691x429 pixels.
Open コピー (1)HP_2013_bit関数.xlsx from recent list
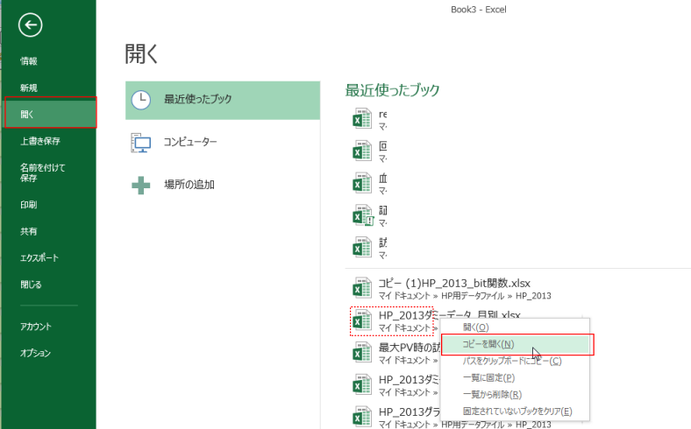pyautogui.click(x=454, y=283)
